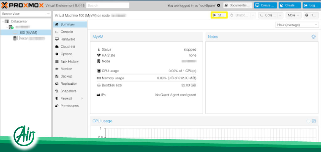Click the CPU usage chart zoom icon
Screen dimensions: 321x152
[x=314, y=121]
